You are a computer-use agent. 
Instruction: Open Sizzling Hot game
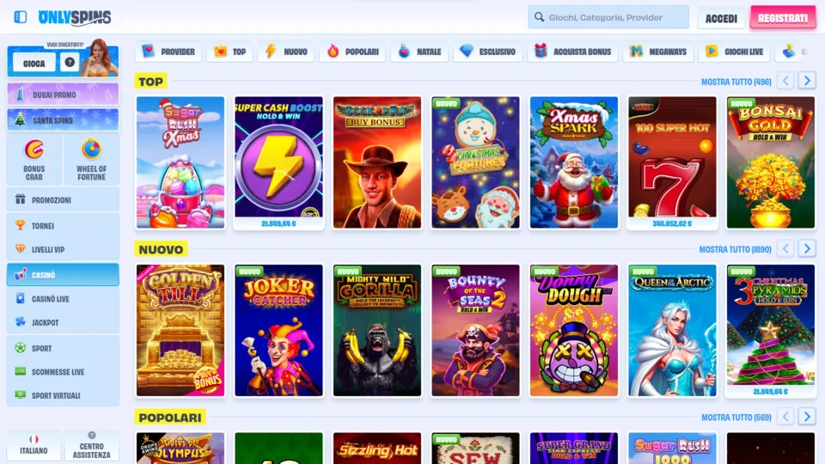(x=377, y=449)
